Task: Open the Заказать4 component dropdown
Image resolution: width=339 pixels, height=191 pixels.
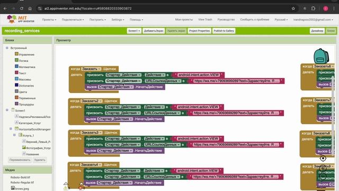Action: point(91,164)
